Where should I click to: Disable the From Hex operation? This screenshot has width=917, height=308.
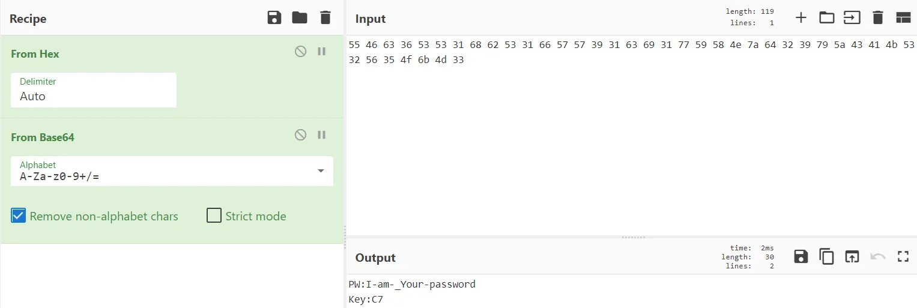click(x=300, y=52)
